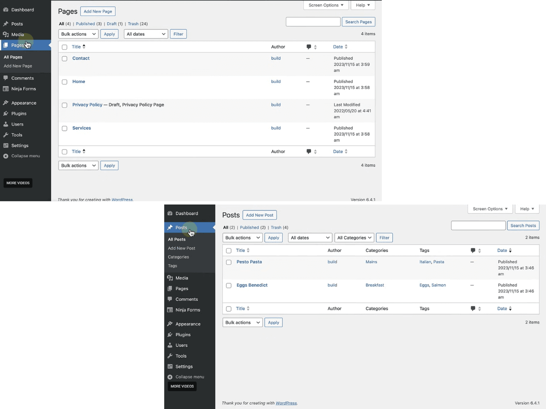Expand Help panel in Pages window
Screen dimensions: 546x409
click(363, 5)
